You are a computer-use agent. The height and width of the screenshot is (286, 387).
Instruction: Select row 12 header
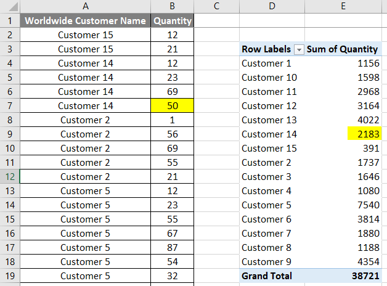click(x=10, y=177)
